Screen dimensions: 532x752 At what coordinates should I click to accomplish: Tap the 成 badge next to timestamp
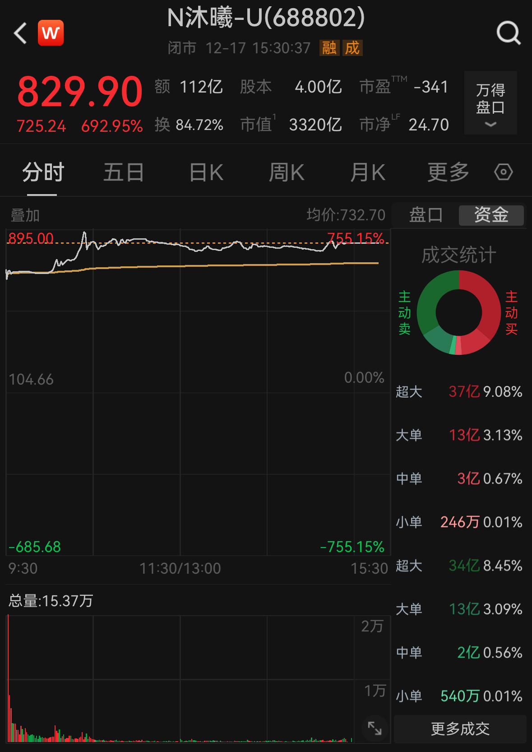pyautogui.click(x=352, y=48)
